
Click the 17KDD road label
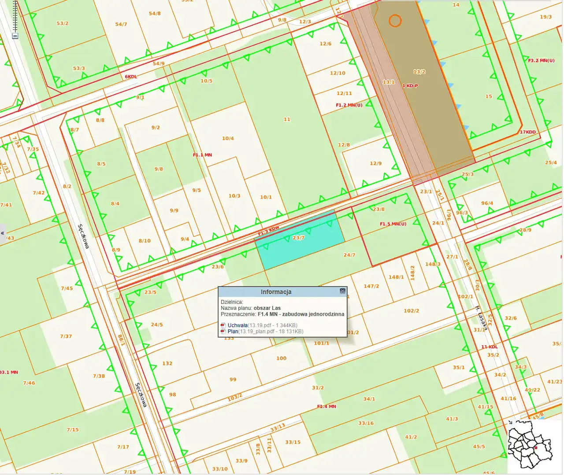click(528, 132)
